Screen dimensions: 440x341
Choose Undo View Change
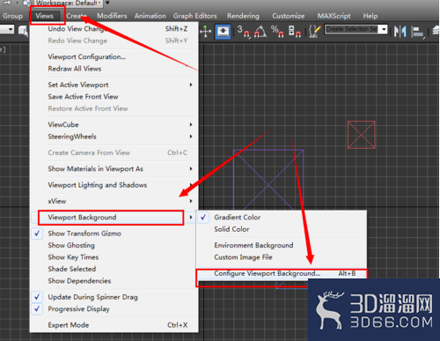click(x=114, y=29)
